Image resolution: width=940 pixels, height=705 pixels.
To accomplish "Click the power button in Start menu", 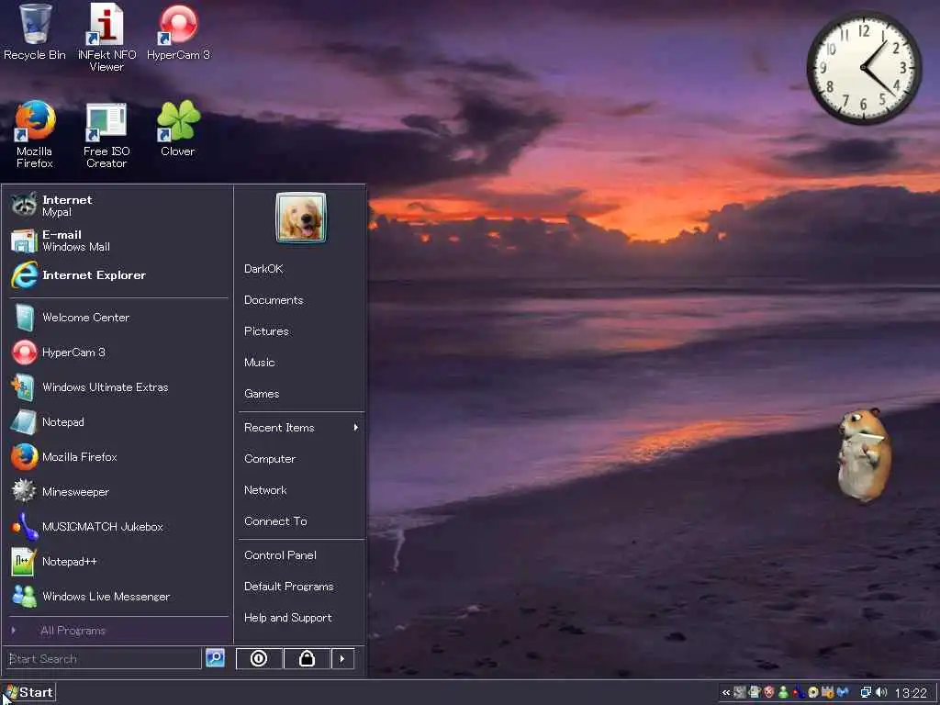I will point(259,658).
